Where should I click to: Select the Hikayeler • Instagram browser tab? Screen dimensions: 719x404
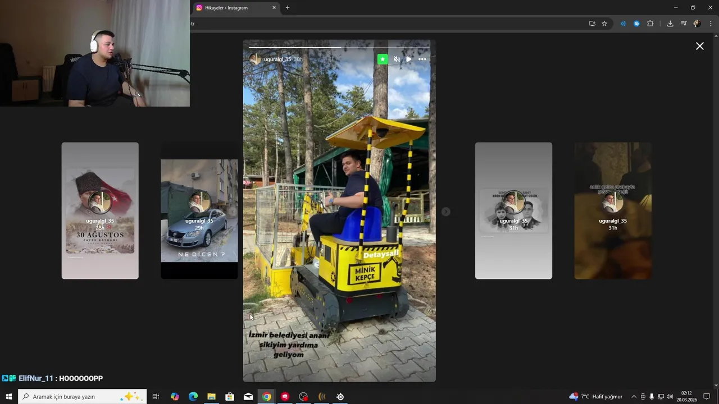point(236,8)
